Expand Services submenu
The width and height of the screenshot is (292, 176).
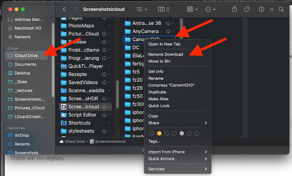click(177, 169)
